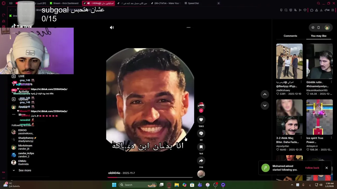Open Windows Start menu

point(114,185)
